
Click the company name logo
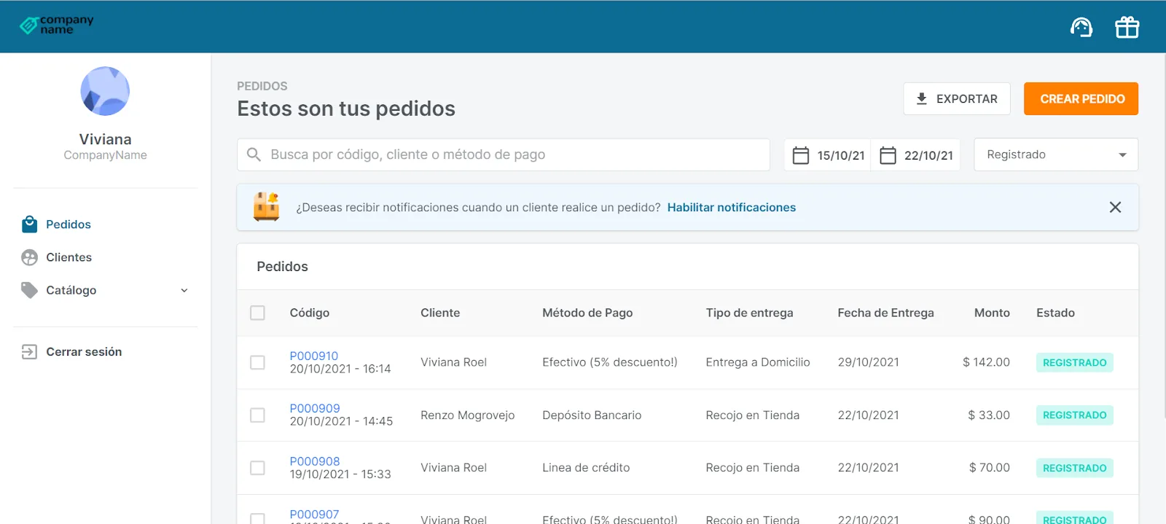[57, 26]
